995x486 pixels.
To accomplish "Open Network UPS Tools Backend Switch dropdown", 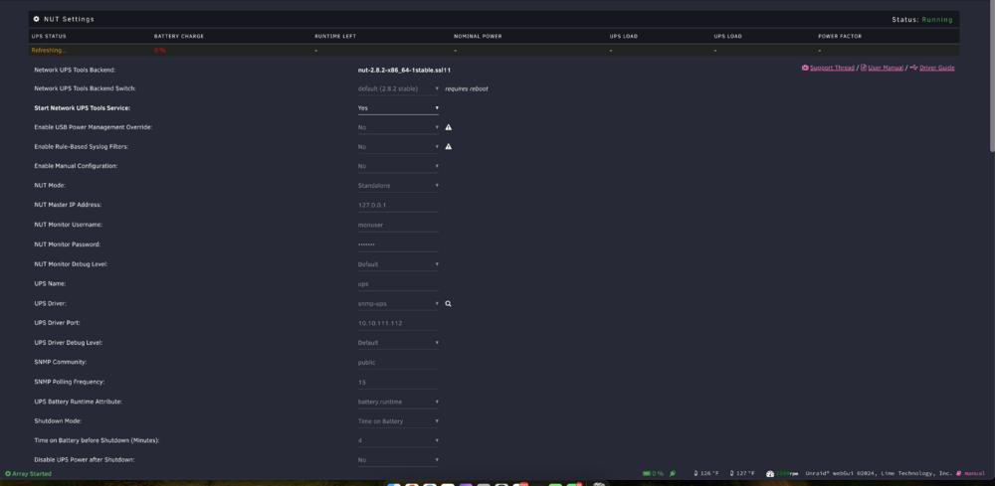I will 398,88.
